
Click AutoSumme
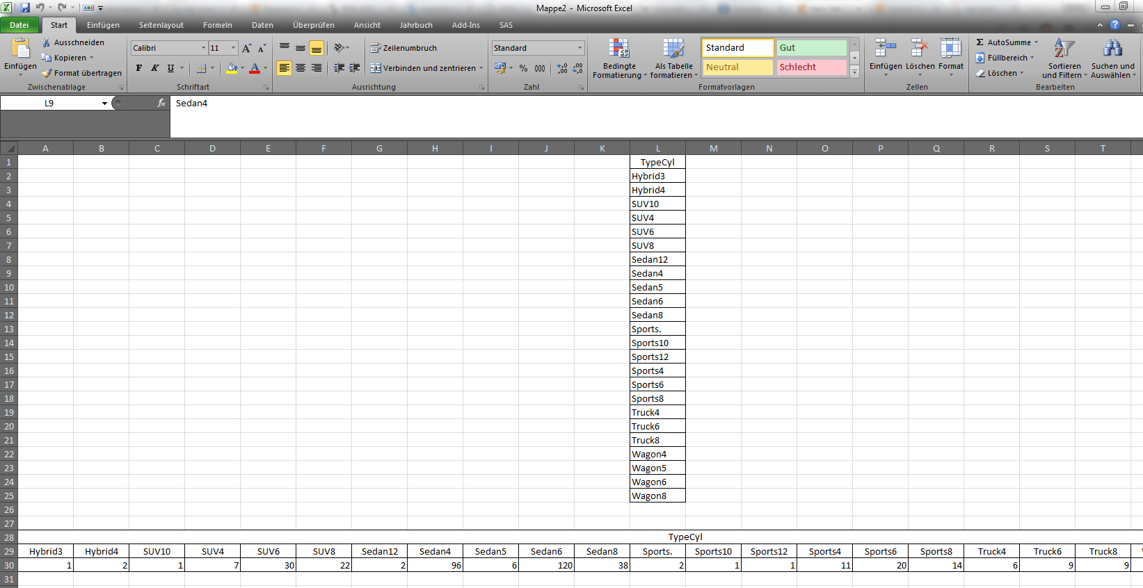coord(1007,42)
